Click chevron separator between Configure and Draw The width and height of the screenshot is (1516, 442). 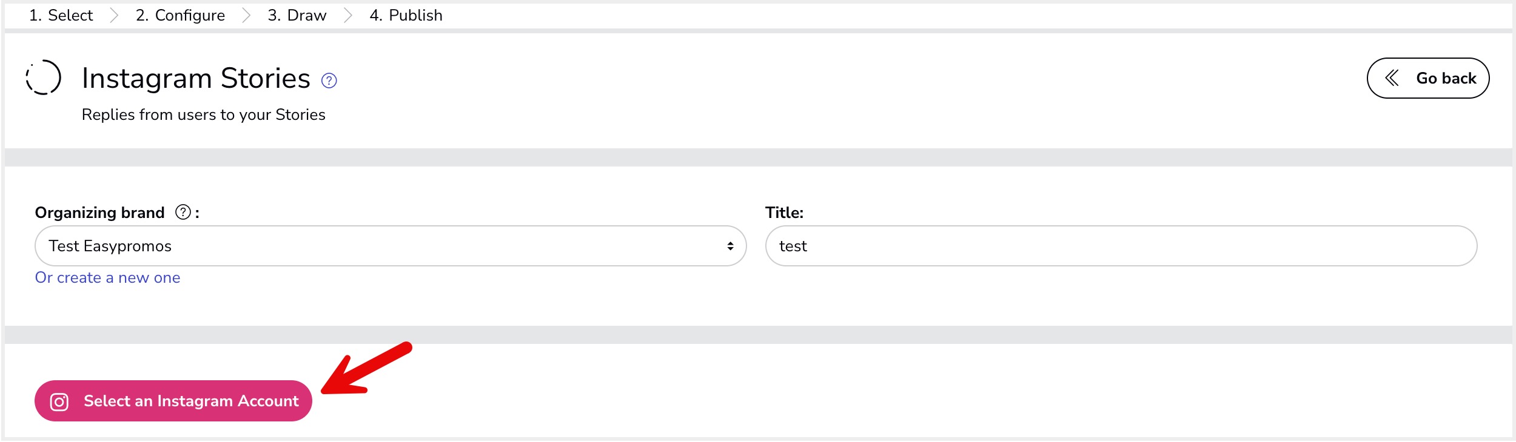click(246, 15)
